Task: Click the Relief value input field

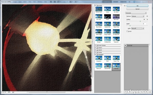Action: pos(144,24)
